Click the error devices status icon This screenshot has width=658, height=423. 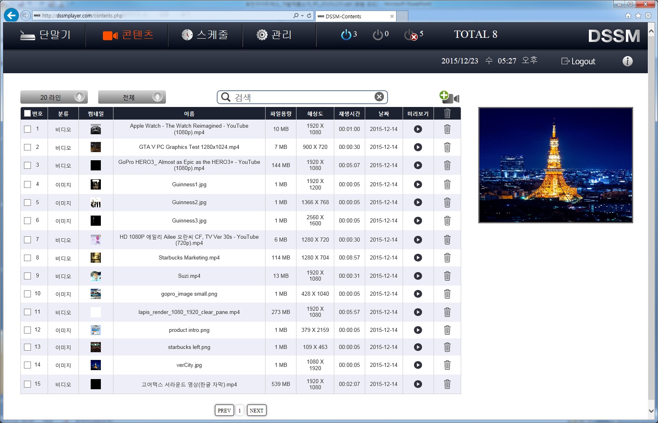[411, 35]
